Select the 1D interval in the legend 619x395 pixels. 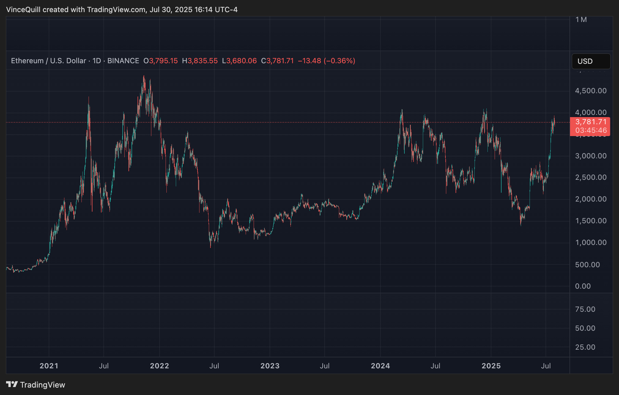(97, 61)
